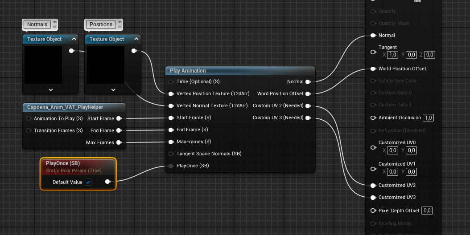Edit the Tangent Y value field
The image size is (470, 235).
(411, 55)
